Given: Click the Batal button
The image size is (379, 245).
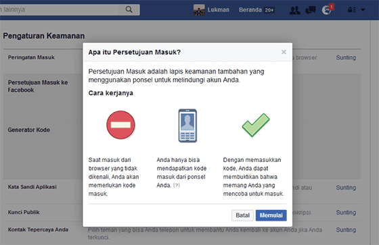Looking at the screenshot, I should pyautogui.click(x=242, y=215).
